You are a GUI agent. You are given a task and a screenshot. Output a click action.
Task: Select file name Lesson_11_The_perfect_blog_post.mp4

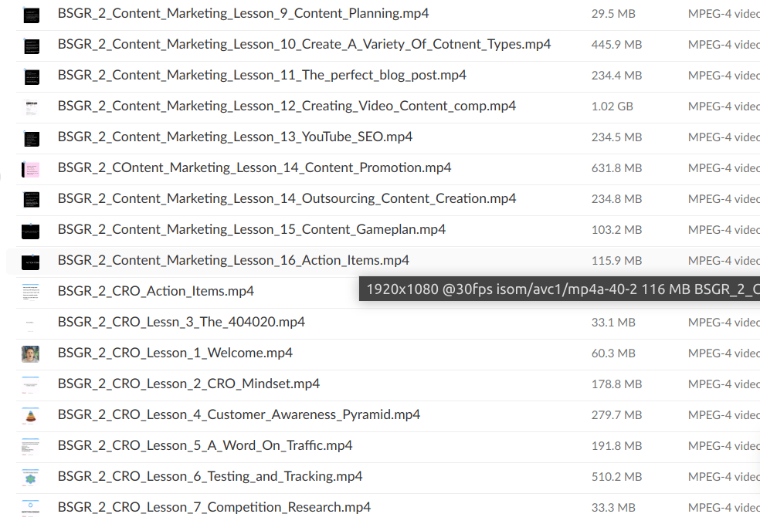pos(262,75)
